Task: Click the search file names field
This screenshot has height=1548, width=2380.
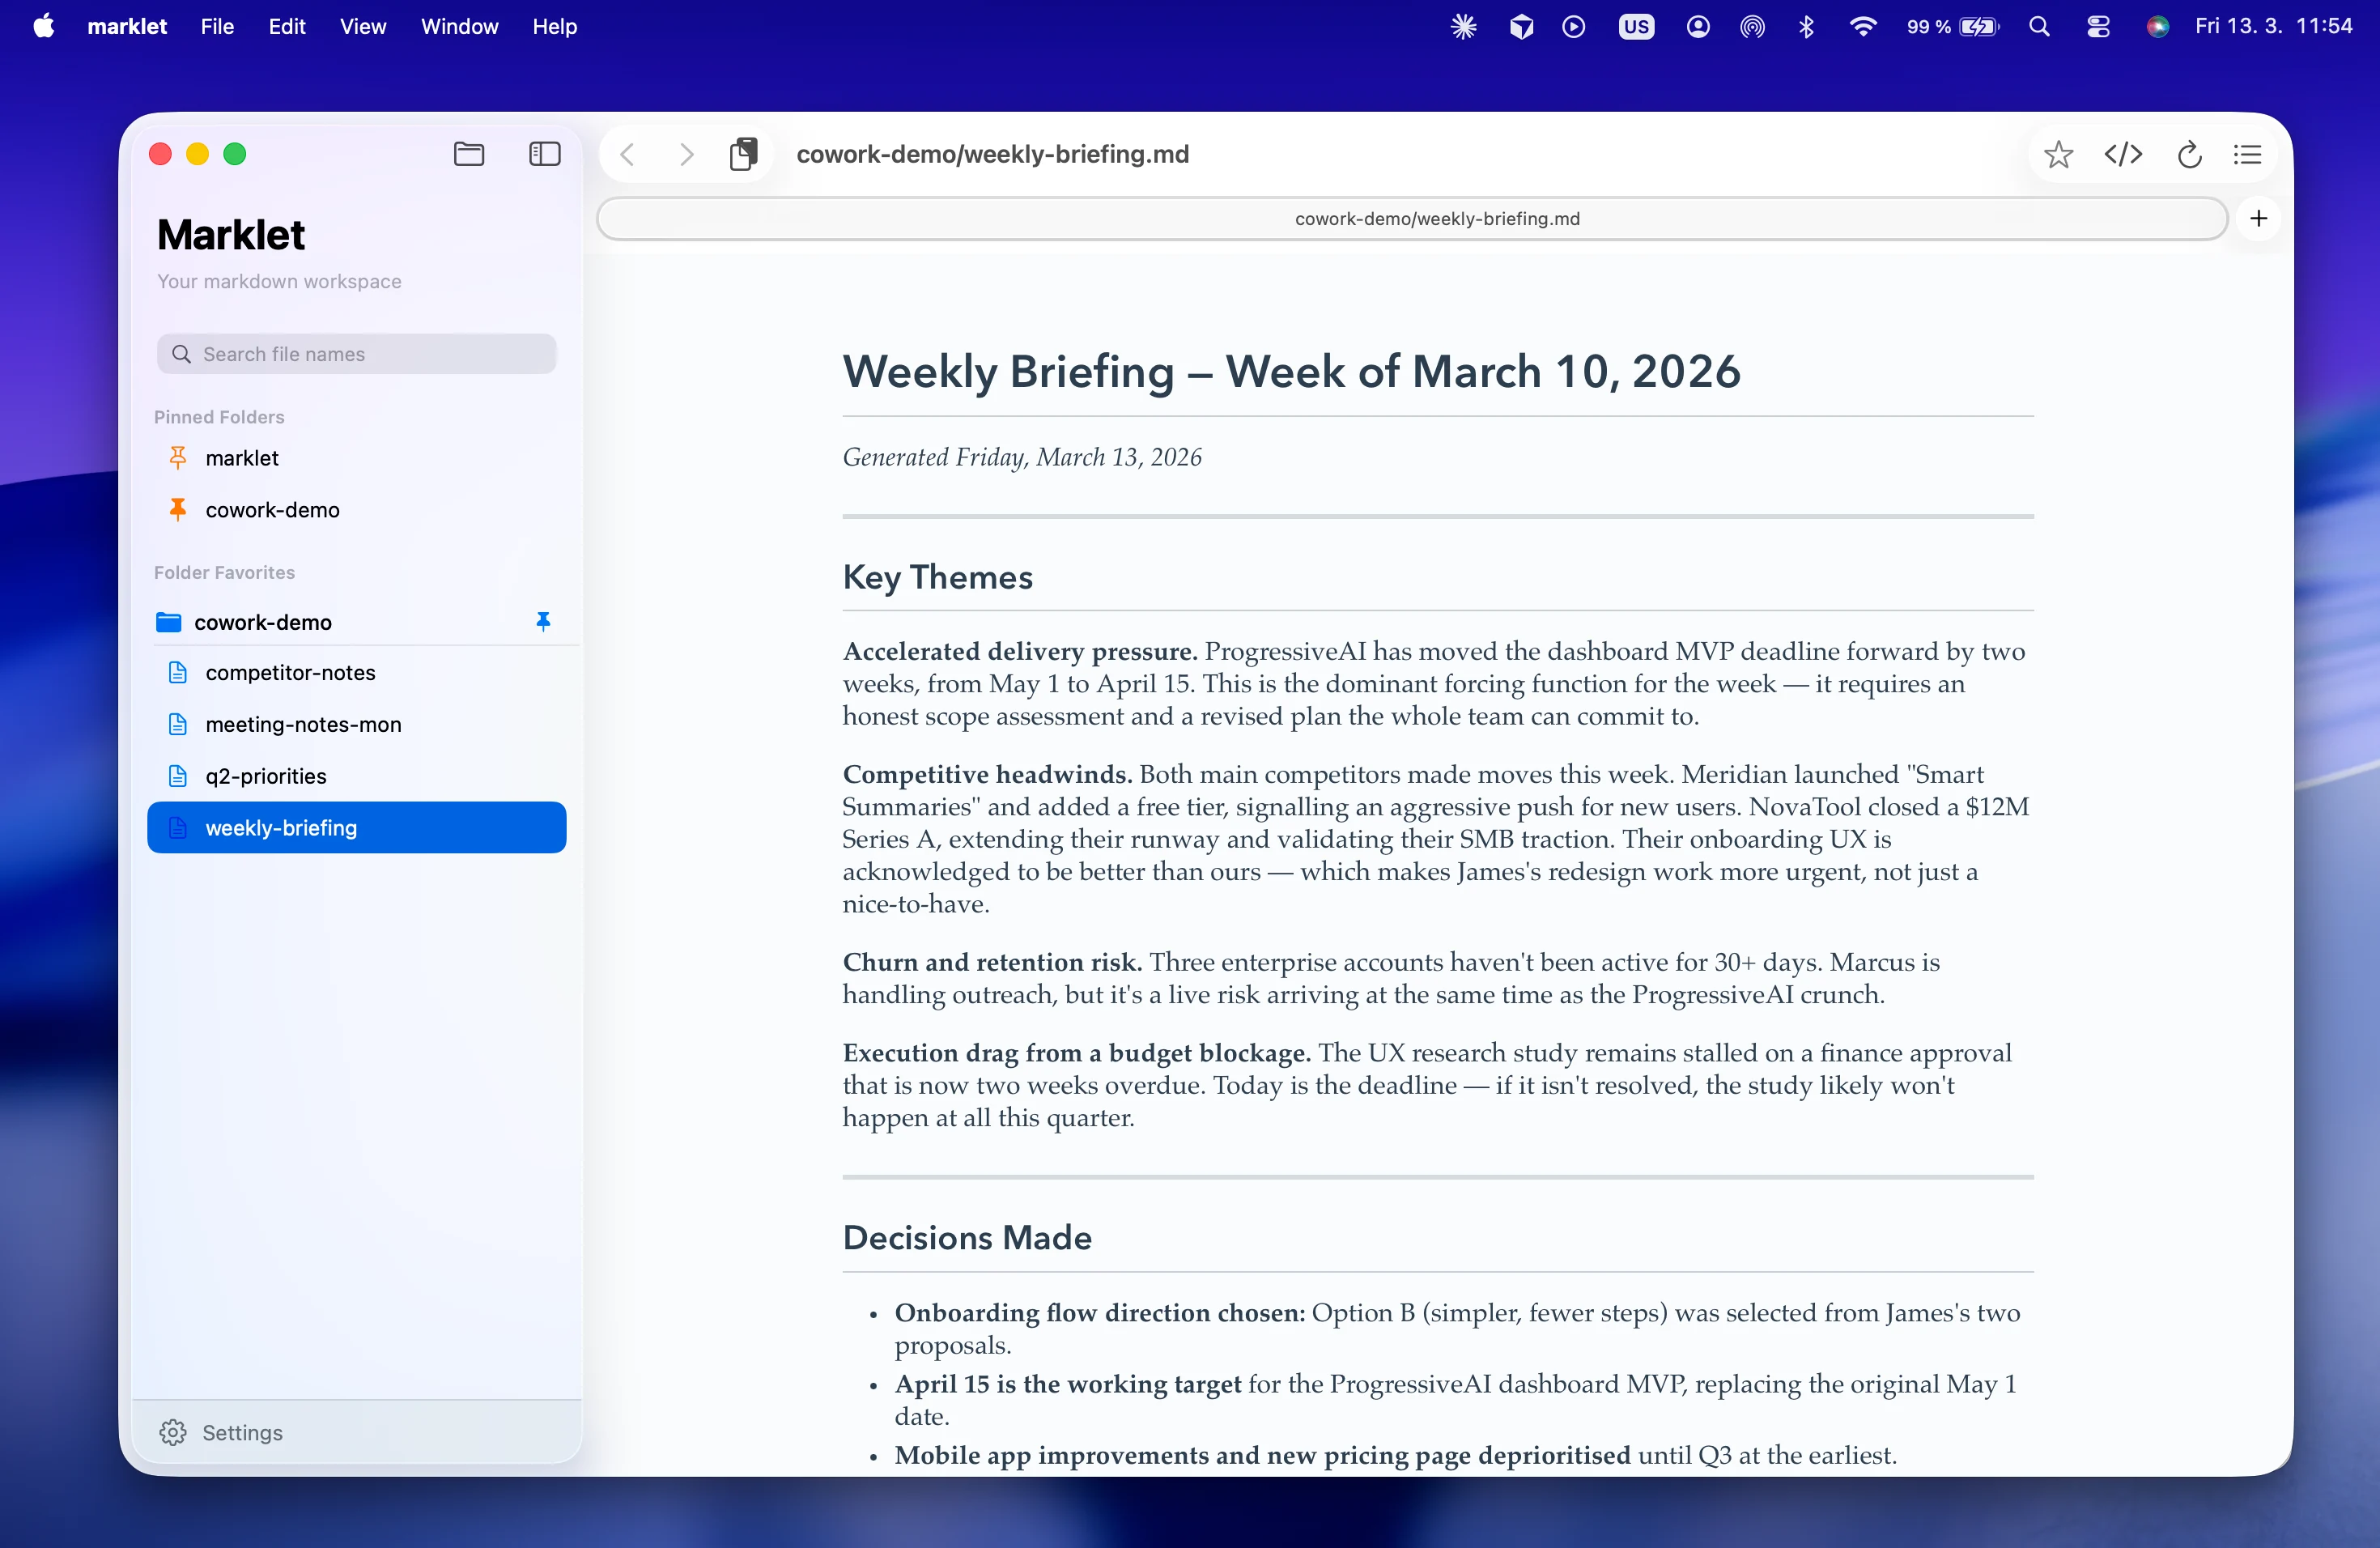Action: (356, 354)
